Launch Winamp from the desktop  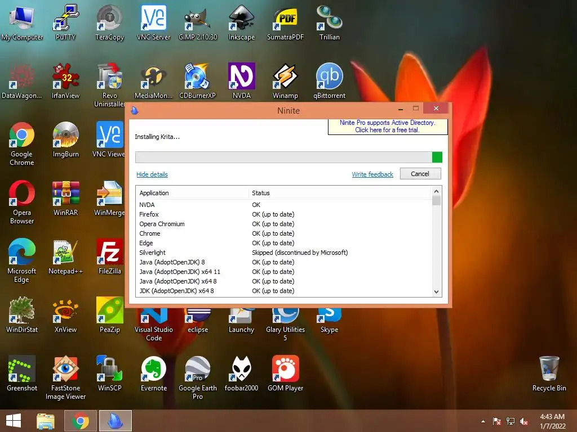pos(286,81)
